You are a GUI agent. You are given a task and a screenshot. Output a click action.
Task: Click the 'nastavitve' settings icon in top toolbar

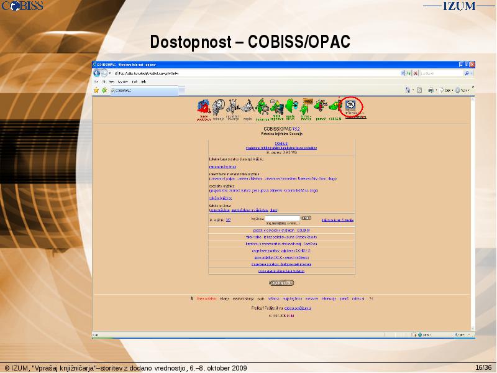tap(291, 110)
